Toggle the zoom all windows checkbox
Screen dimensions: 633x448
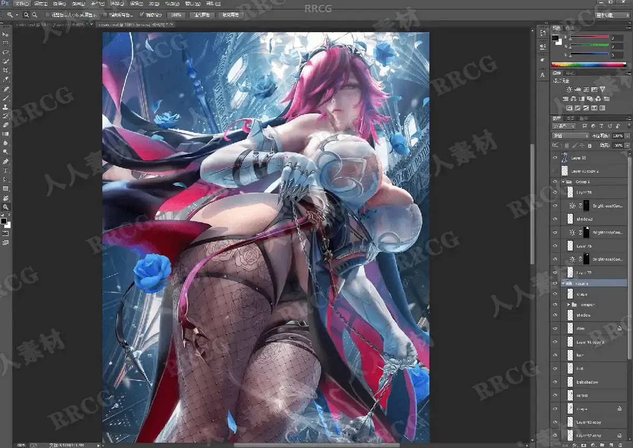click(x=105, y=15)
